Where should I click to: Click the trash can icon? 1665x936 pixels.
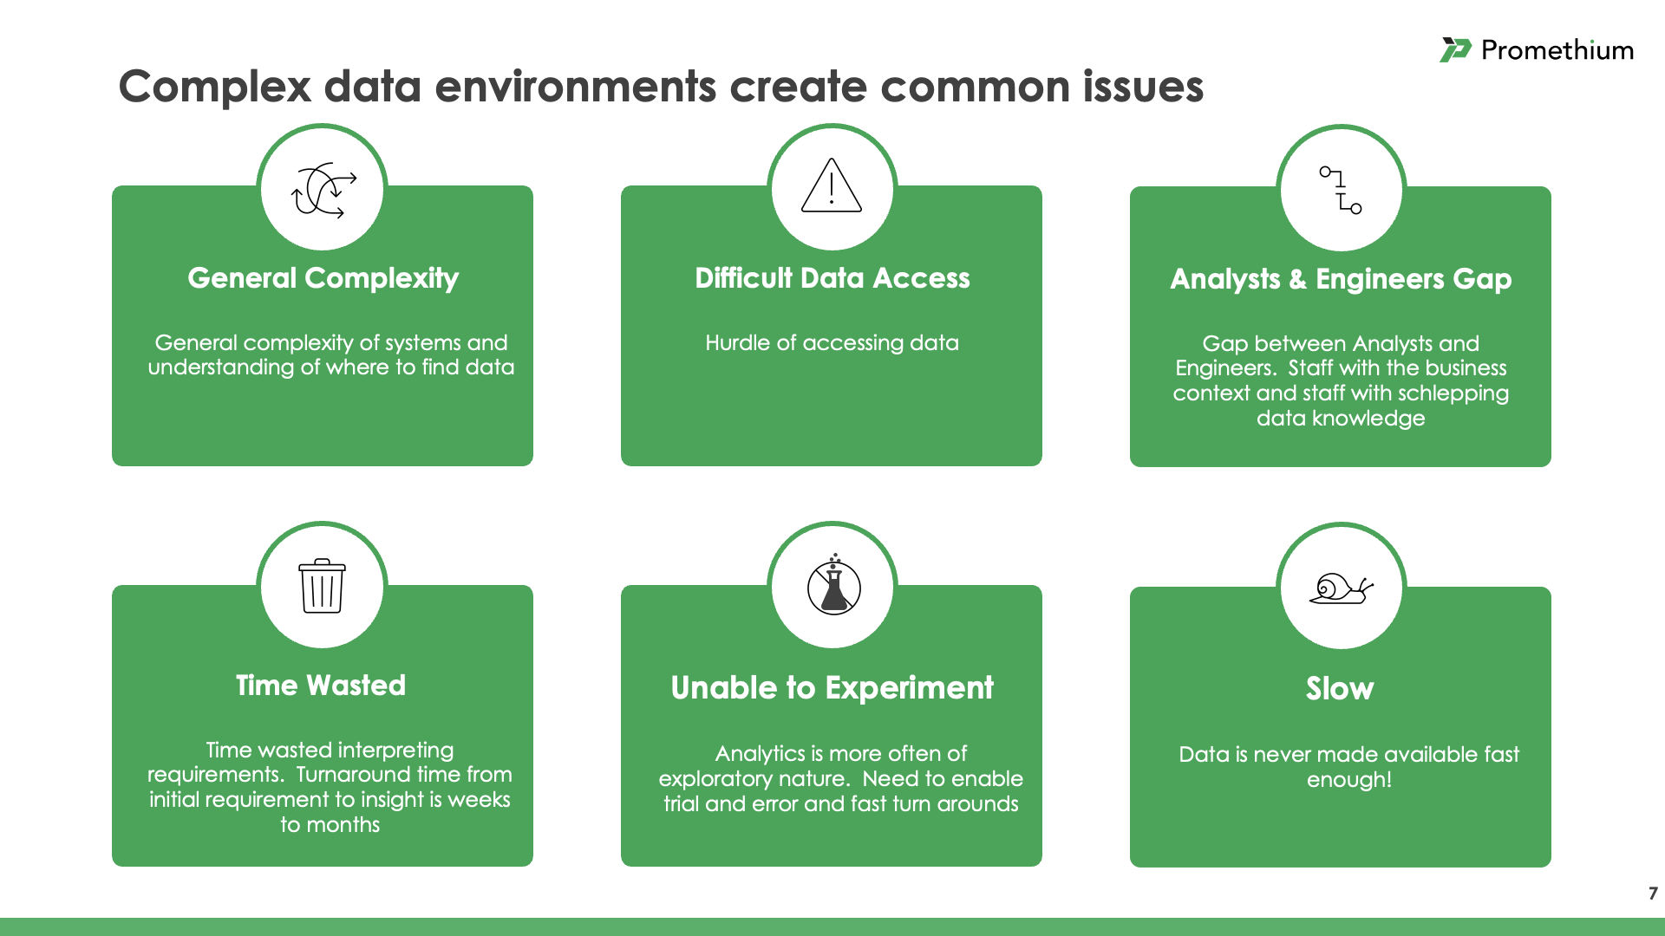[322, 586]
